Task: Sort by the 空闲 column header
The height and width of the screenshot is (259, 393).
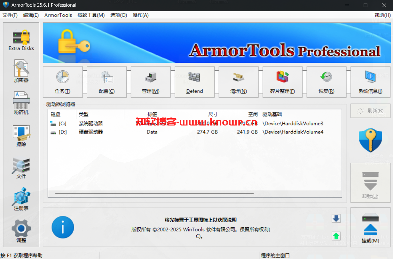Action: click(x=240, y=114)
